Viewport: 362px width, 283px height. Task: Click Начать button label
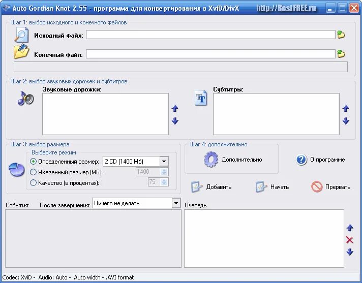pos(280,187)
